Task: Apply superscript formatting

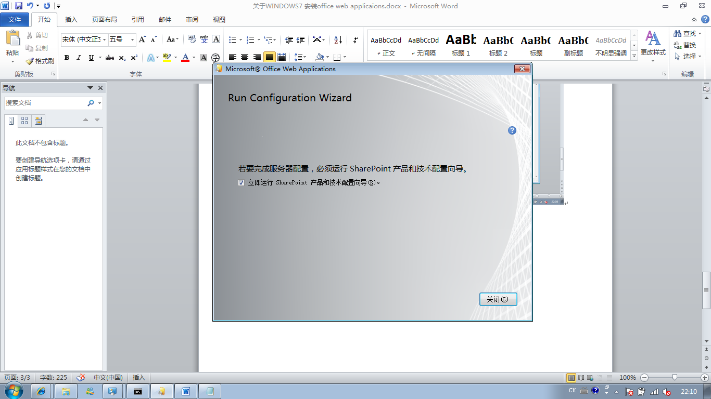Action: [134, 58]
